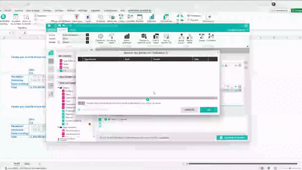Click the bar chart icon in designer ribbon
This screenshot has height=170, width=302.
coord(127,37)
